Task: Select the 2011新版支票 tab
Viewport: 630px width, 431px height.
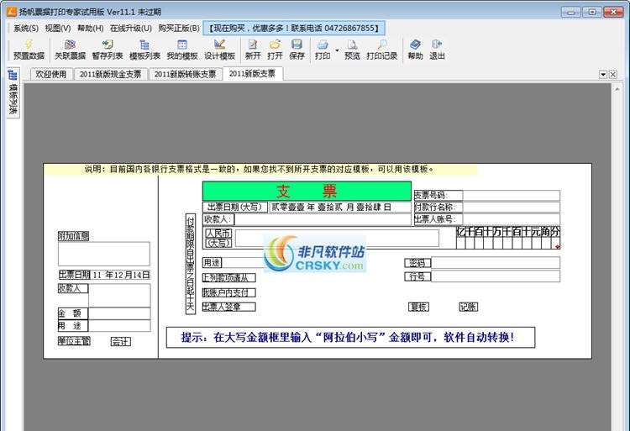Action: pyautogui.click(x=252, y=73)
